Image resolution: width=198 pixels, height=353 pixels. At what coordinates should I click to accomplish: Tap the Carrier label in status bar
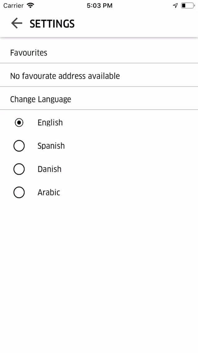pyautogui.click(x=13, y=6)
